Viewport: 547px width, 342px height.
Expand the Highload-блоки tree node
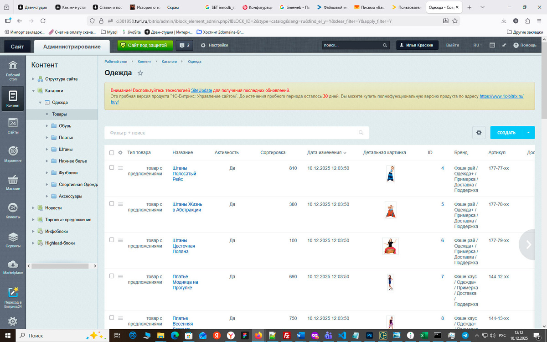tap(33, 243)
